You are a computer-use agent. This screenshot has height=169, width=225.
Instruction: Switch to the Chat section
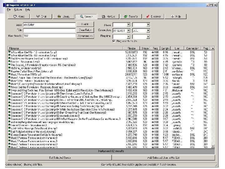41,17
